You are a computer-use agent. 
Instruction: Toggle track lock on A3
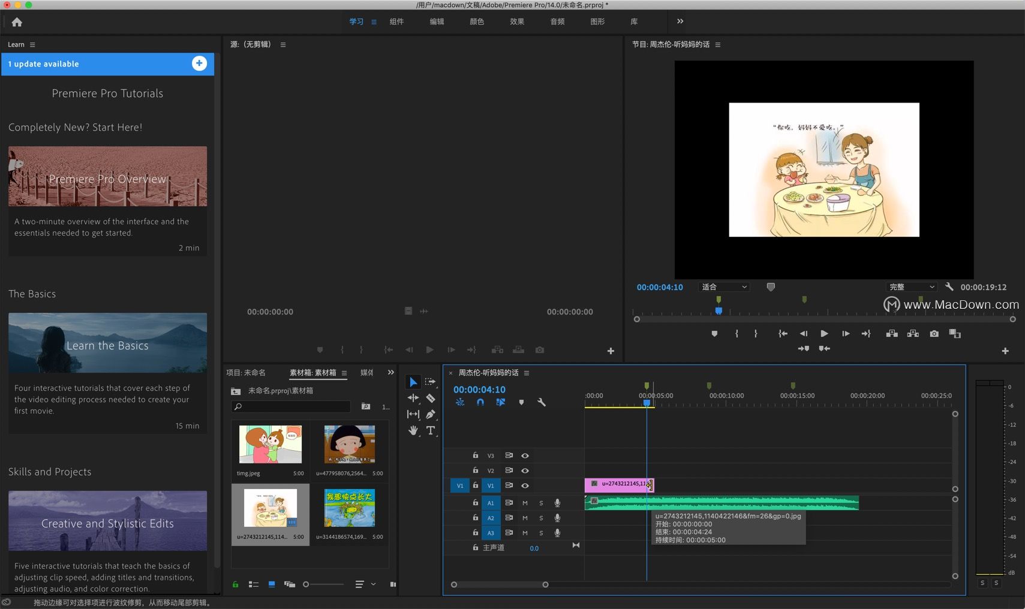point(475,532)
